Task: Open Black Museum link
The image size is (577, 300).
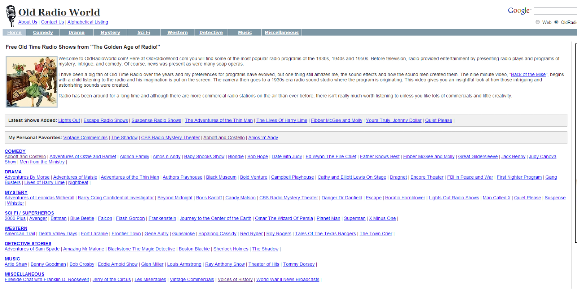Action: point(221,177)
